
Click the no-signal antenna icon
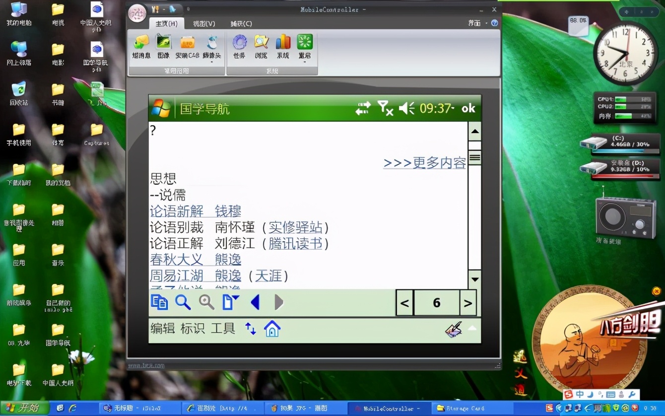(x=385, y=108)
